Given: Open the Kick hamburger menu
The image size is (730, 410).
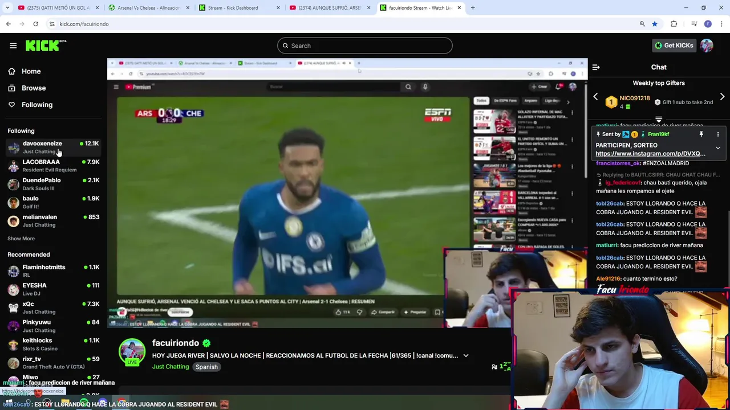Looking at the screenshot, I should tap(13, 46).
